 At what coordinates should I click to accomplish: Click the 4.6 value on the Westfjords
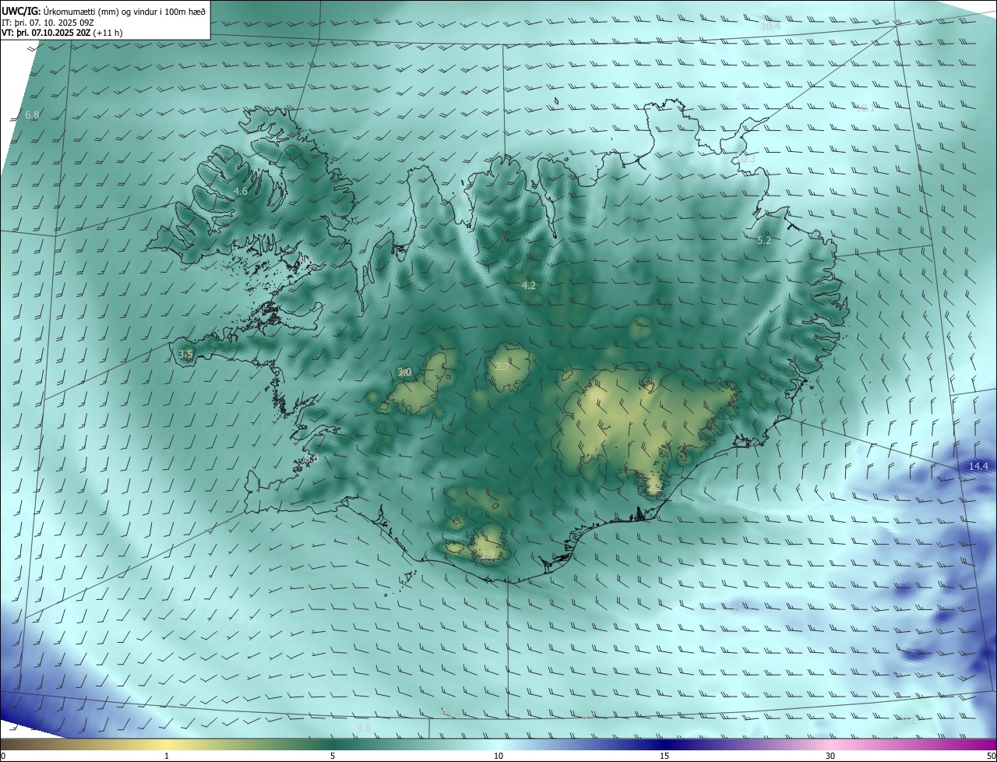pos(241,192)
